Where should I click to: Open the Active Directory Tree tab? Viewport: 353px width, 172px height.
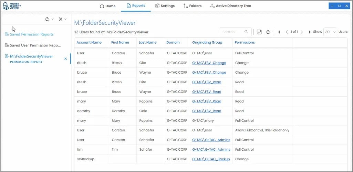point(230,6)
